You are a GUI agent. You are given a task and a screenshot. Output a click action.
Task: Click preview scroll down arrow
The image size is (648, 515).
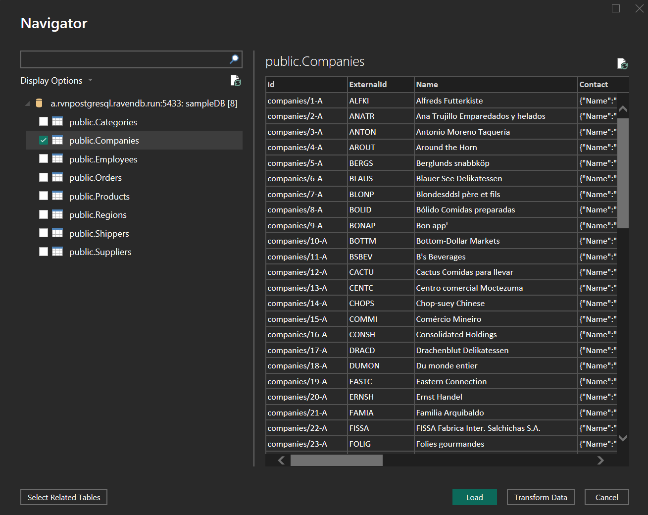tap(623, 438)
